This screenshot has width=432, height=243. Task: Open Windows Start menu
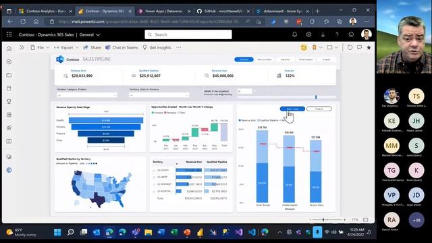pyautogui.click(x=57, y=232)
